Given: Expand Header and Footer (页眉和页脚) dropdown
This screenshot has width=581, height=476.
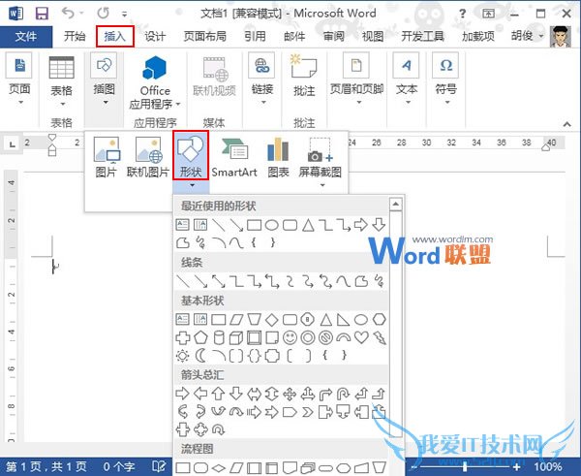Looking at the screenshot, I should click(358, 102).
